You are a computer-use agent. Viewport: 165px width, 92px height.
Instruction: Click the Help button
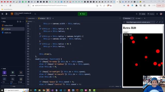[x=13, y=86]
